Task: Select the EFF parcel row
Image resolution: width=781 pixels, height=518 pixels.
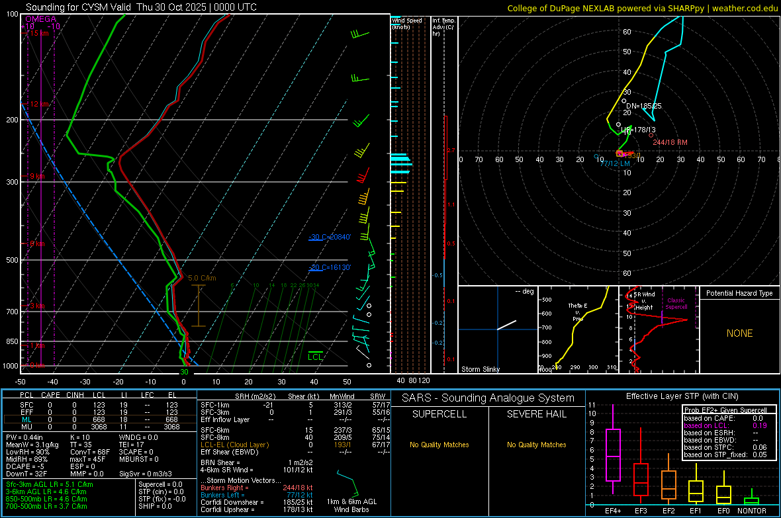Action: click(100, 412)
